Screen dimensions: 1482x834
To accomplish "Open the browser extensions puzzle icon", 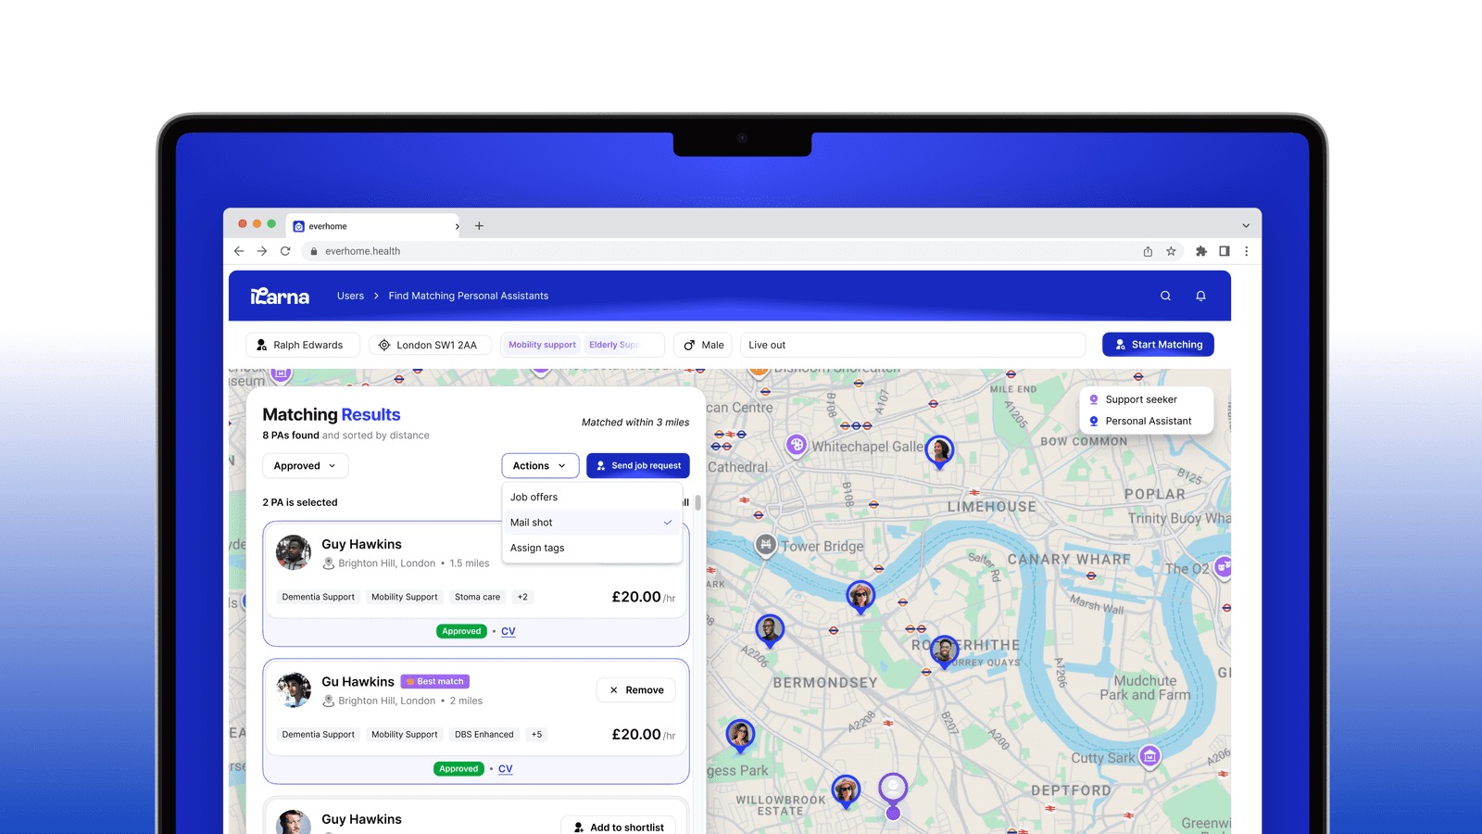I will tap(1201, 251).
